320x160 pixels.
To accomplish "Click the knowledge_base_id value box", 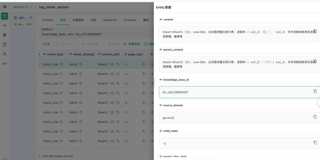I will click(x=239, y=92).
